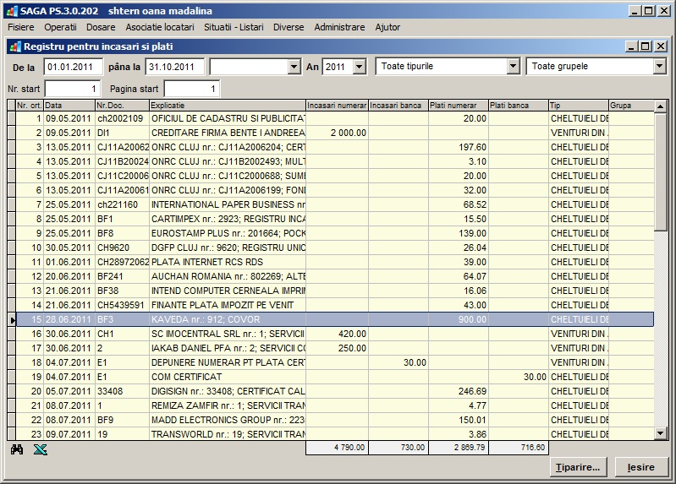Open the An year dropdown
The image size is (676, 484).
359,67
